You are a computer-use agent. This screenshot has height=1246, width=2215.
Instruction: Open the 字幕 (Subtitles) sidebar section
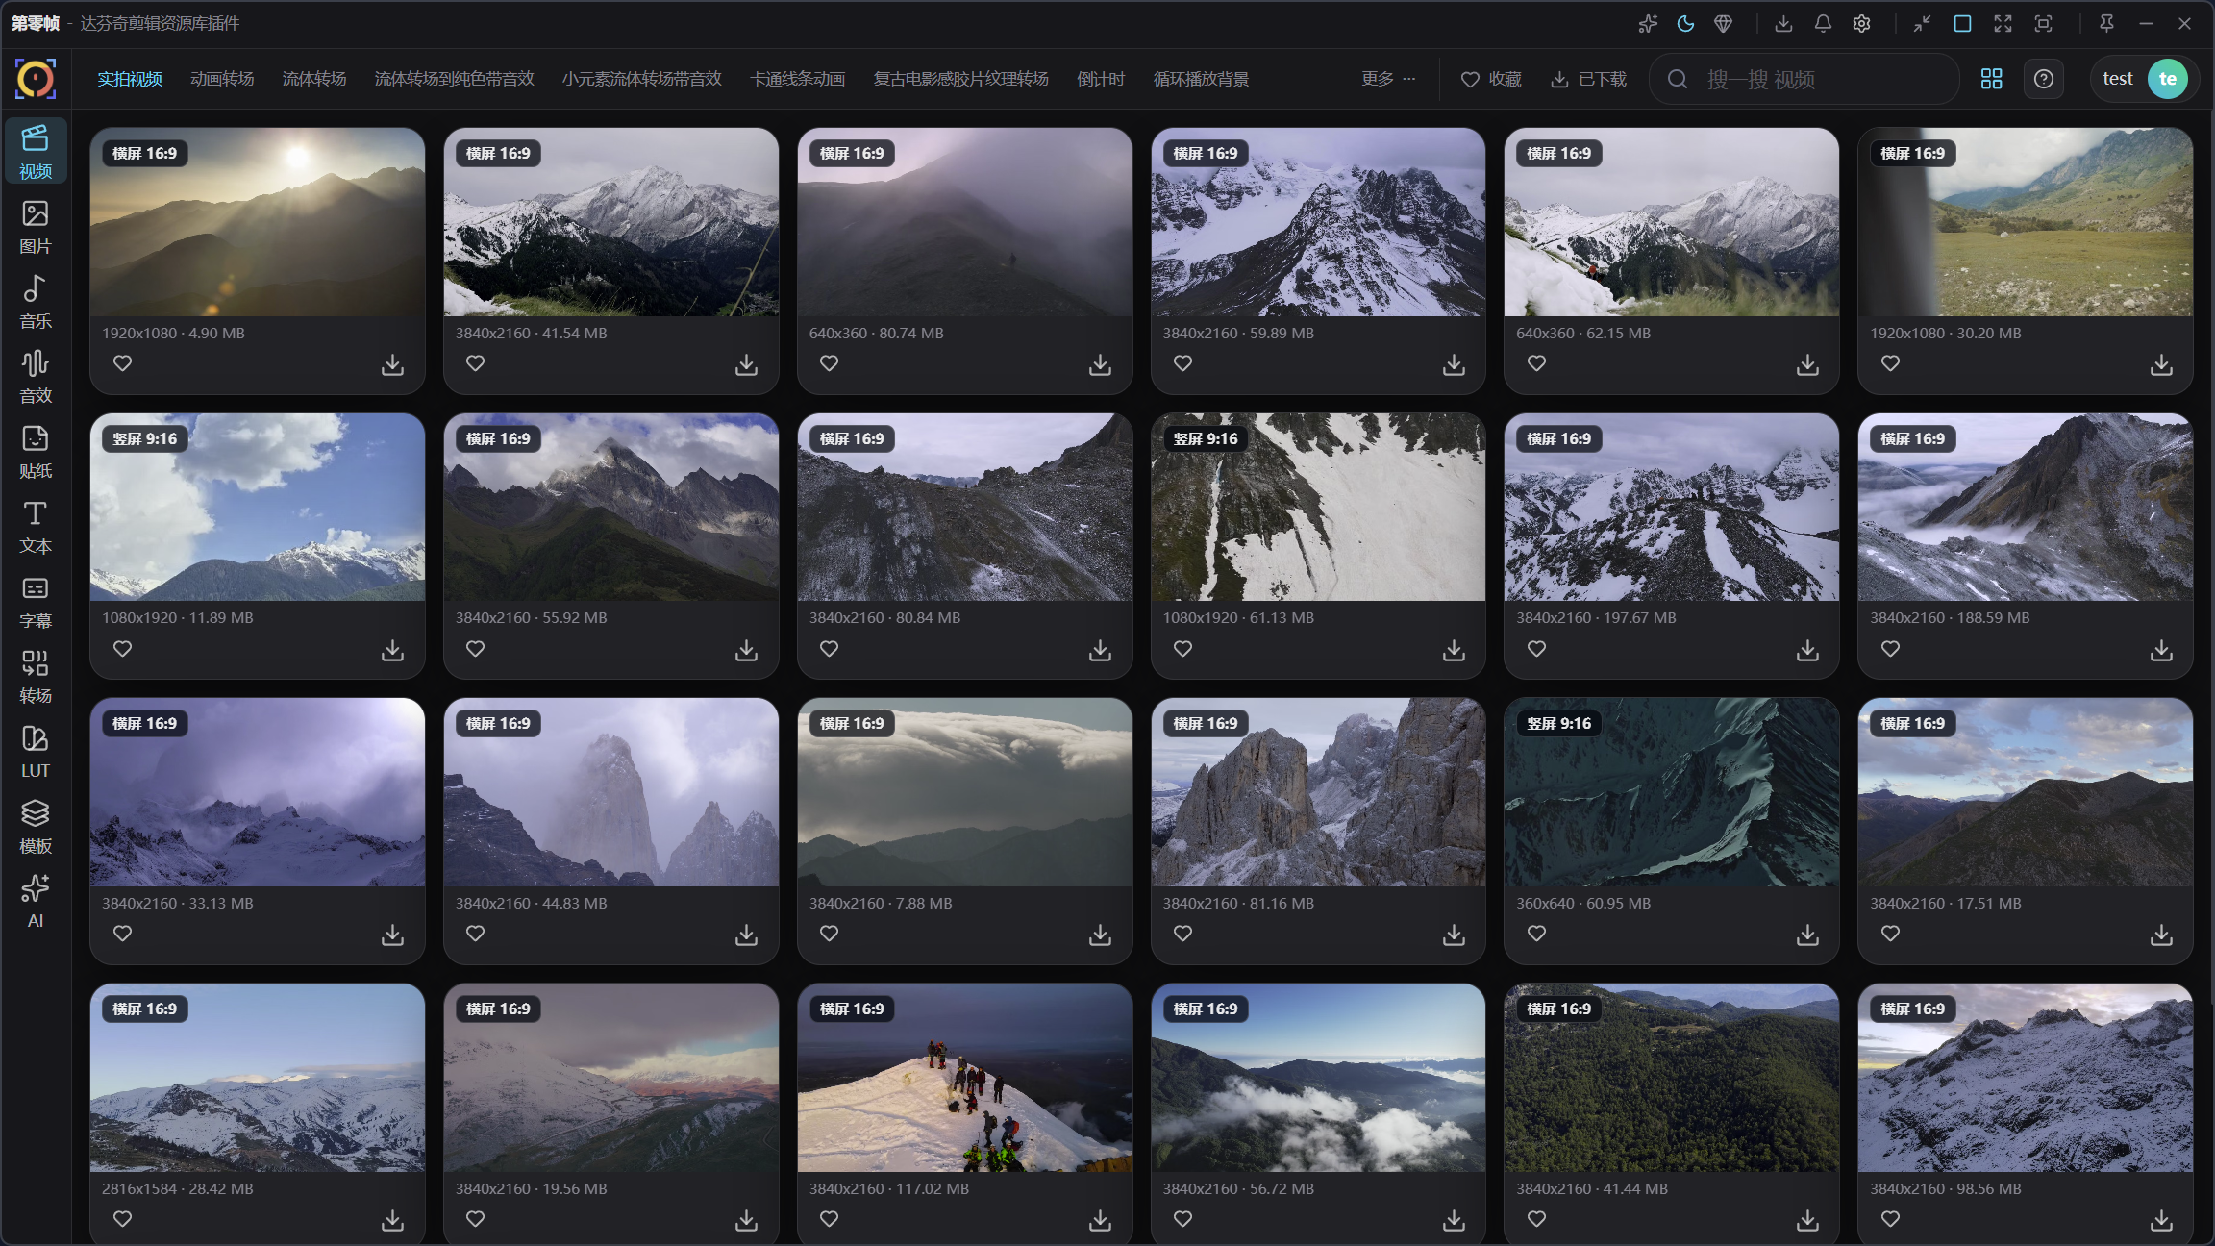click(x=36, y=602)
